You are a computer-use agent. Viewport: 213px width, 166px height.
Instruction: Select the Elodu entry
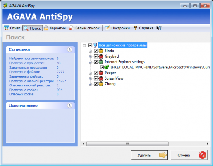(109, 51)
